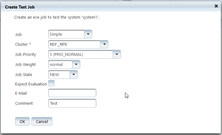This screenshot has height=135, width=222.
Task: Click the 5 (PRIO_NORMAL) priority field
Action: point(81,54)
